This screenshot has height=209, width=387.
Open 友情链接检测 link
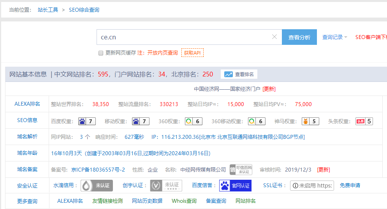(x=107, y=201)
